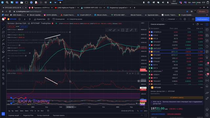210x118 pixels.
Task: Collapse the bottom panel chevron
Action: click(x=142, y=115)
